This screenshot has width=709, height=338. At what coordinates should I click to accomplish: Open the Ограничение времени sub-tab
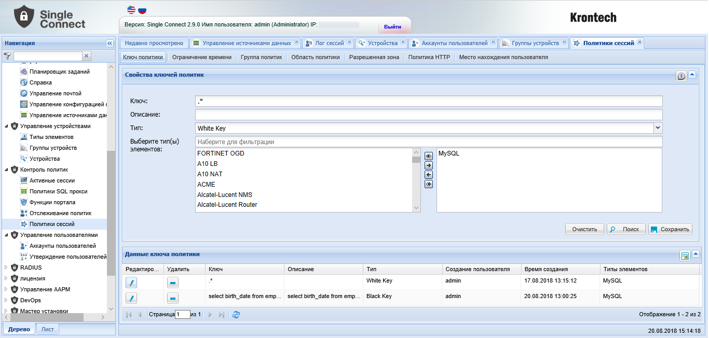pyautogui.click(x=201, y=57)
